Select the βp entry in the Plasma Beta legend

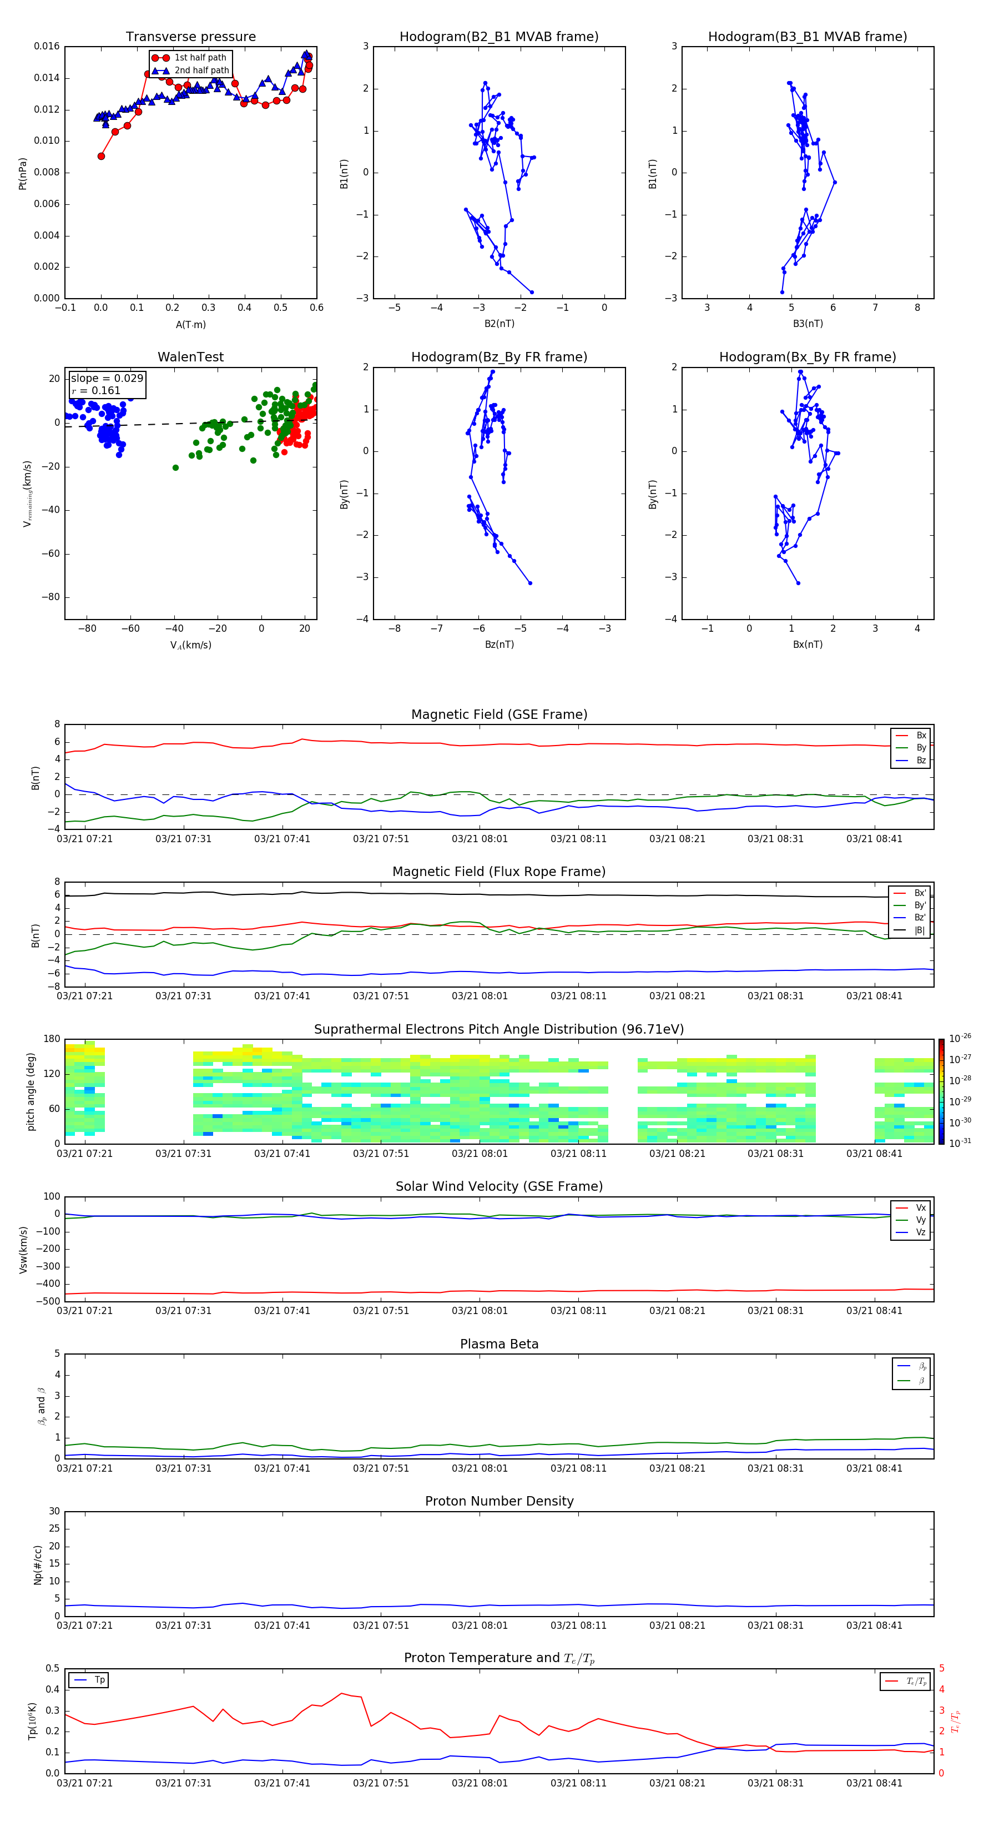coord(911,1366)
